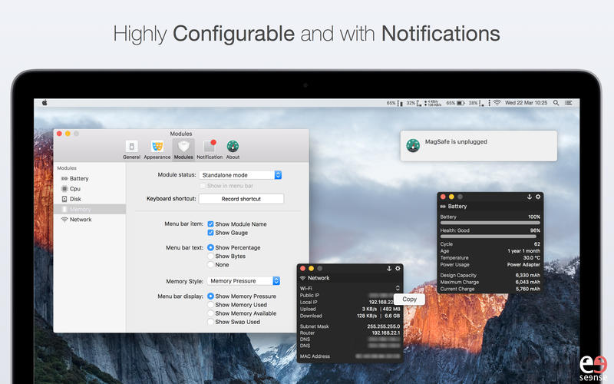Click the gear icon in Battery window

click(538, 197)
